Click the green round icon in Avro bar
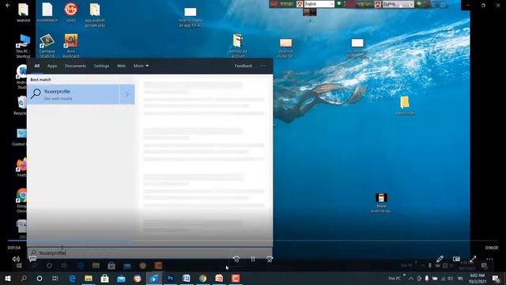This screenshot has width=506, height=285. pos(339,4)
